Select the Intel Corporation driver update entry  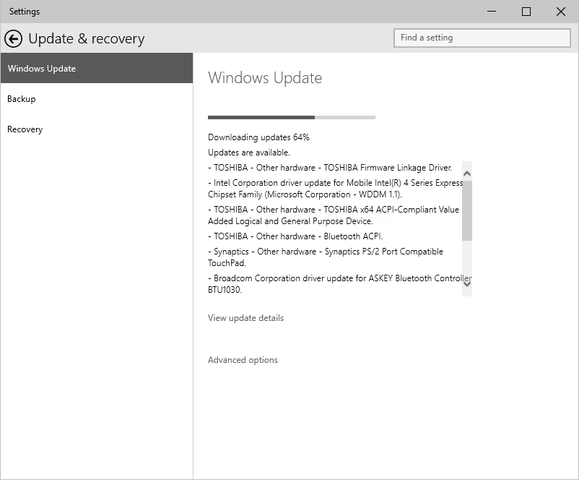tap(335, 189)
